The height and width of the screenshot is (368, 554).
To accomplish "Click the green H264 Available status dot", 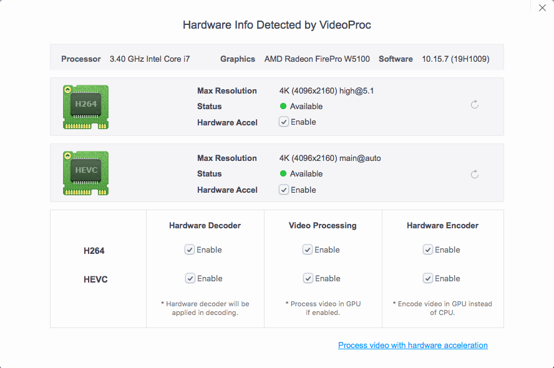I will click(284, 107).
